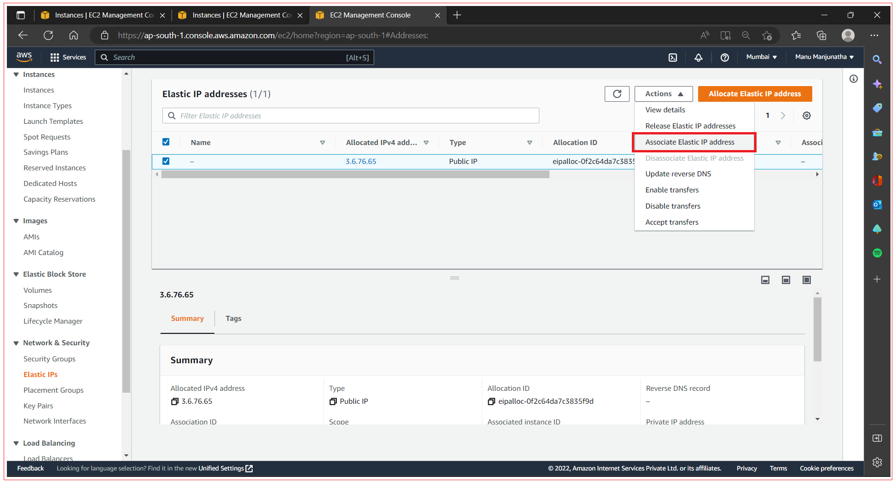This screenshot has height=482, width=896.
Task: Open Cookie preferences in footer
Action: (x=827, y=469)
